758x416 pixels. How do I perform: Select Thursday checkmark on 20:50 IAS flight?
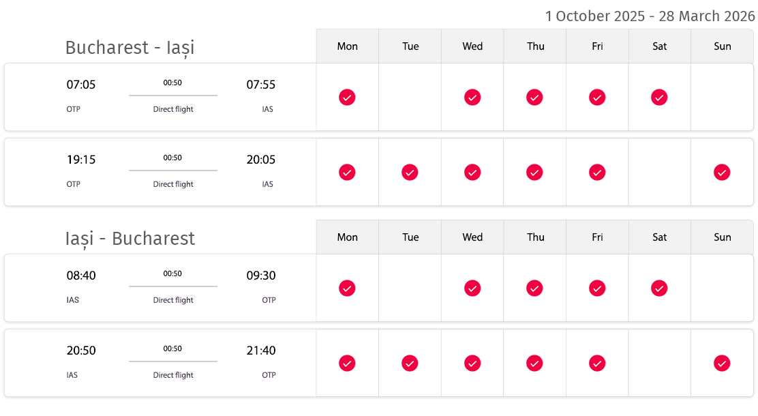pos(534,363)
